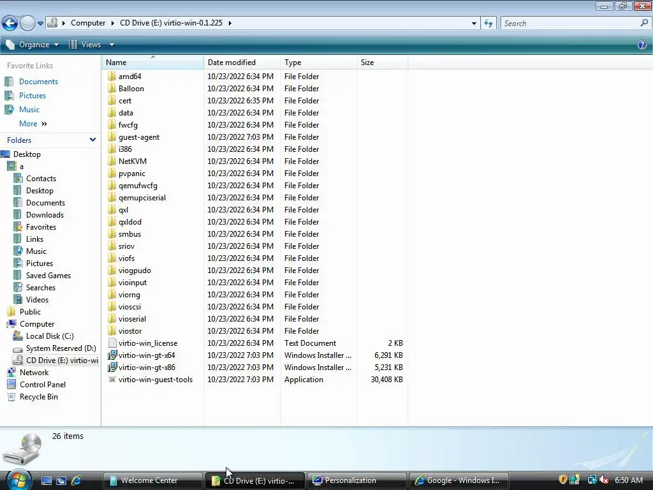Viewport: 653px width, 490px height.
Task: Select the pvpanic folder name
Action: pyautogui.click(x=131, y=174)
